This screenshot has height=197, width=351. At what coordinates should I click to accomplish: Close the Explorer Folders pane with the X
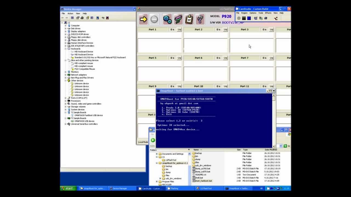coord(189,150)
